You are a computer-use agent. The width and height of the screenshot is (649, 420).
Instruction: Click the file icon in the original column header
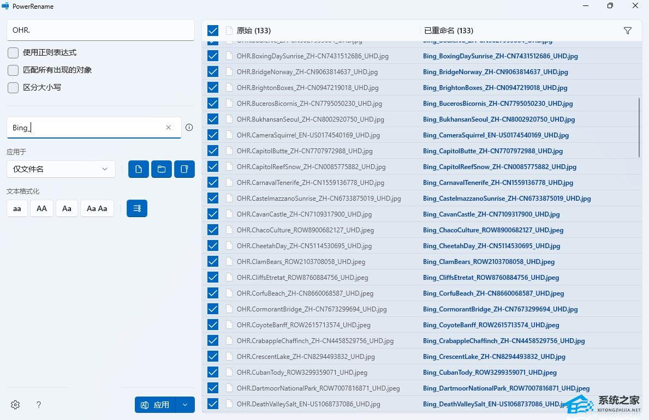pos(229,31)
